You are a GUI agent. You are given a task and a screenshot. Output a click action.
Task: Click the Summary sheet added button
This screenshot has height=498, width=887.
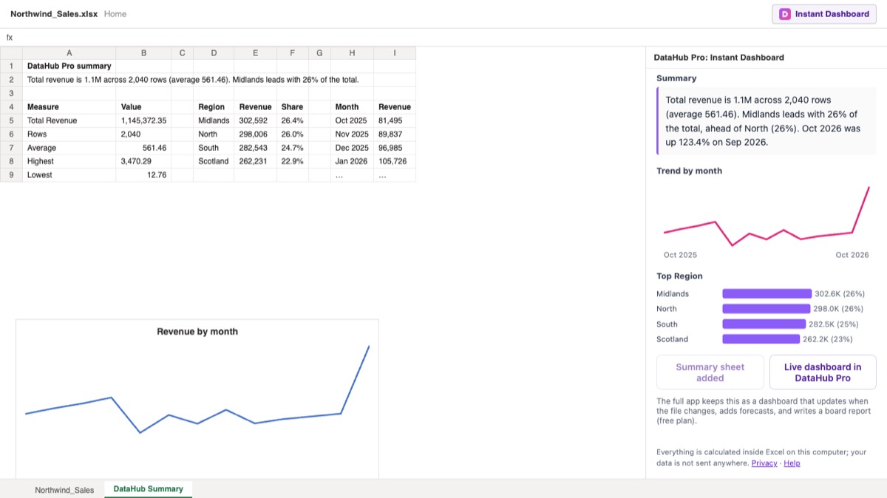coord(710,372)
